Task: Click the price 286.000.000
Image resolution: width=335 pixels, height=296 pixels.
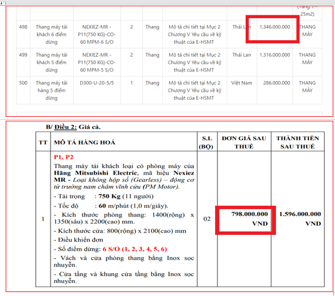Action: (x=277, y=83)
